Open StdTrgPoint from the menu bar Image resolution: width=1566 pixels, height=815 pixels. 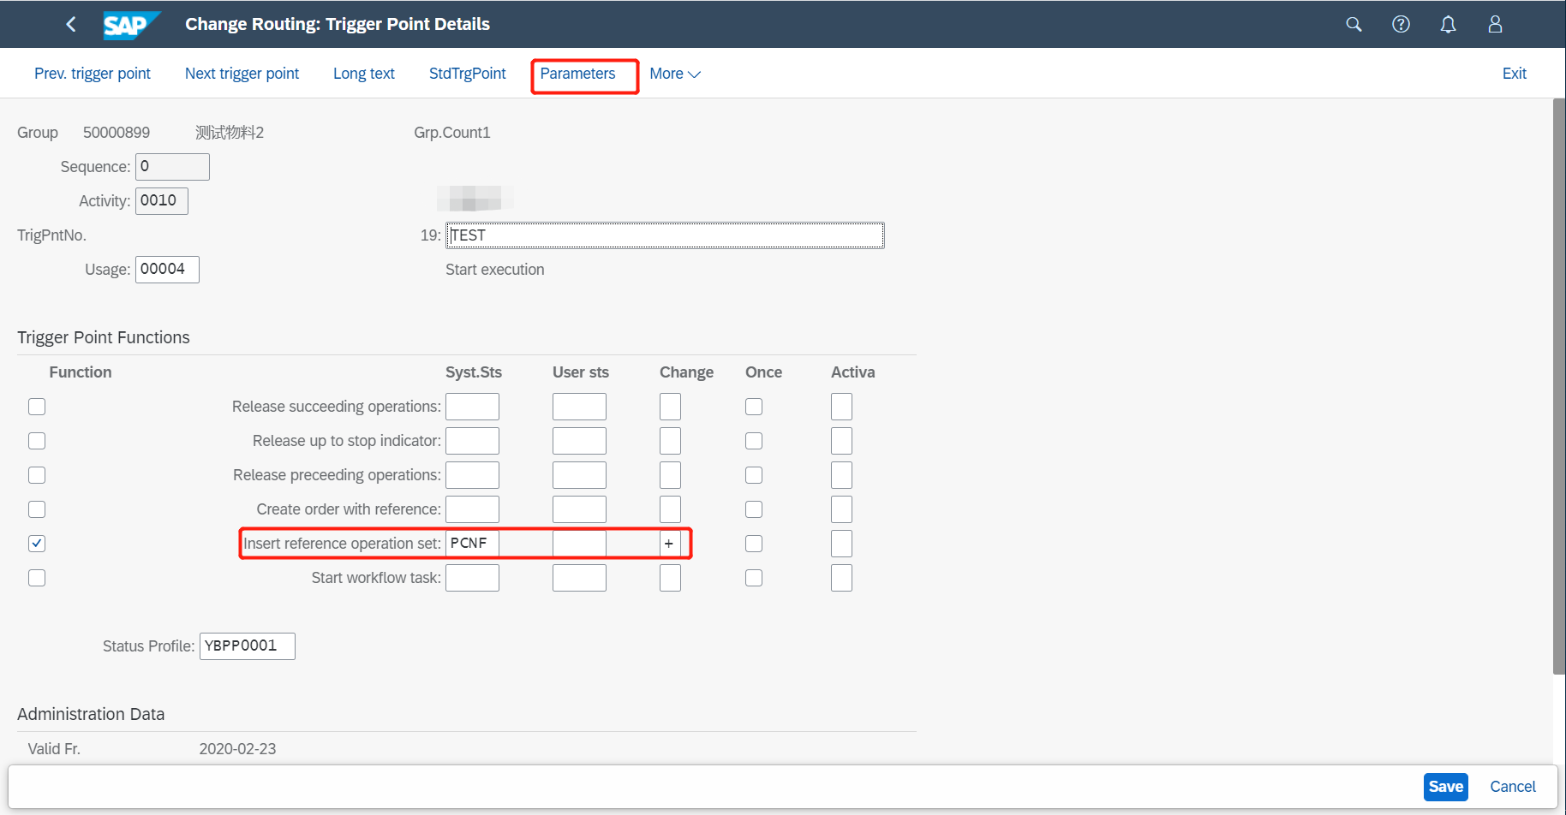[467, 74]
